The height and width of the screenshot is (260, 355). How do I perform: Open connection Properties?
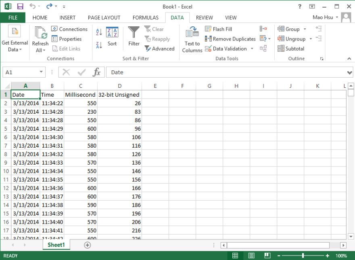point(67,39)
